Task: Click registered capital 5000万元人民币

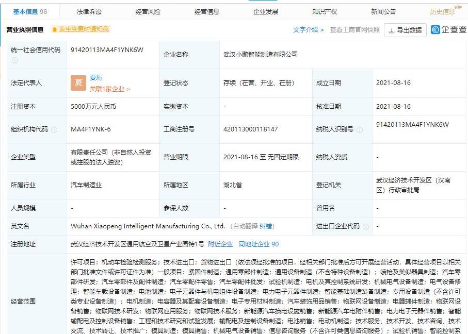Action: pos(93,107)
